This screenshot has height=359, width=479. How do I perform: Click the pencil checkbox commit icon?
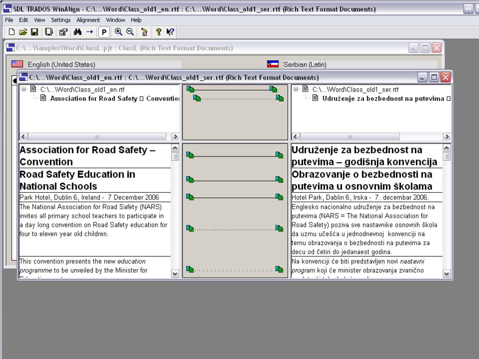pyautogui.click(x=145, y=32)
